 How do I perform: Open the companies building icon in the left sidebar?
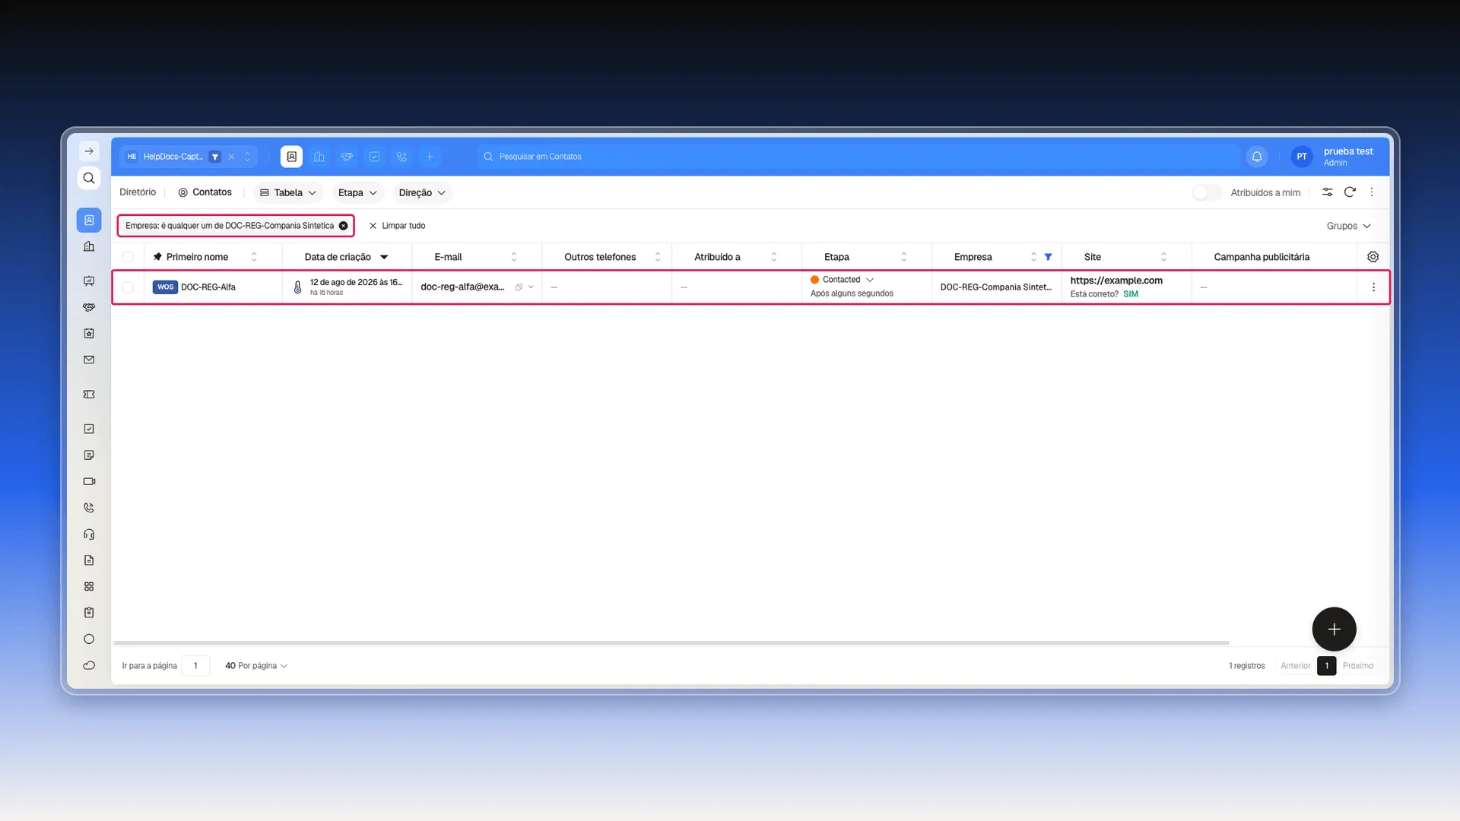[89, 246]
